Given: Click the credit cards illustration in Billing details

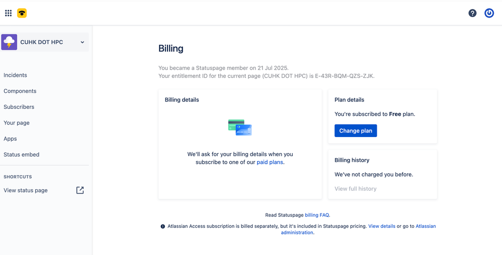Looking at the screenshot, I should (240, 127).
